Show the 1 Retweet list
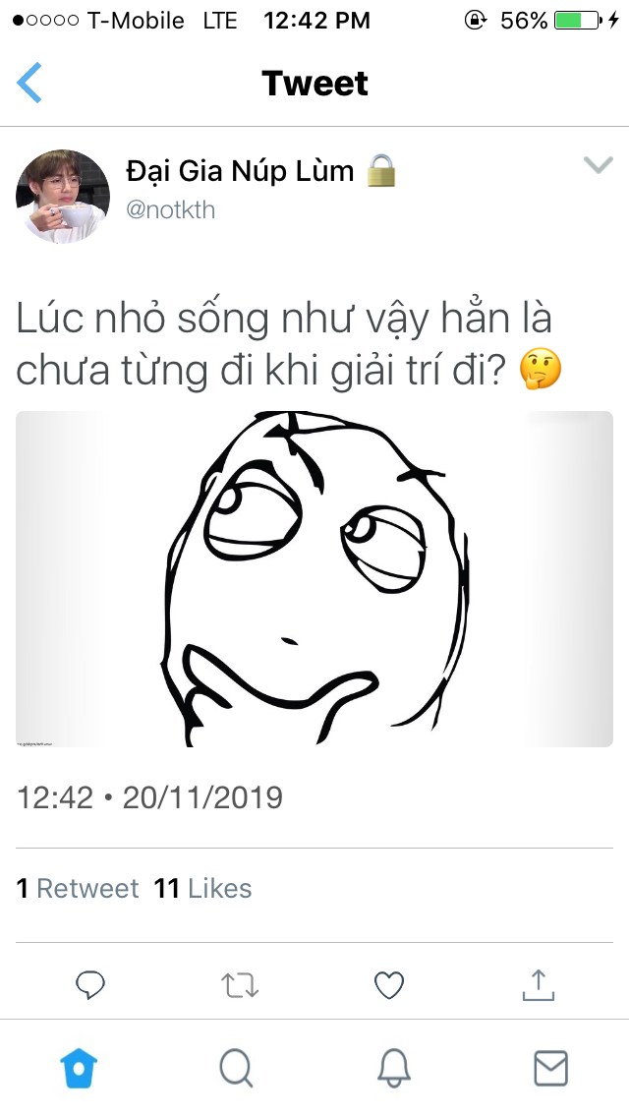The image size is (629, 1117). [x=78, y=888]
